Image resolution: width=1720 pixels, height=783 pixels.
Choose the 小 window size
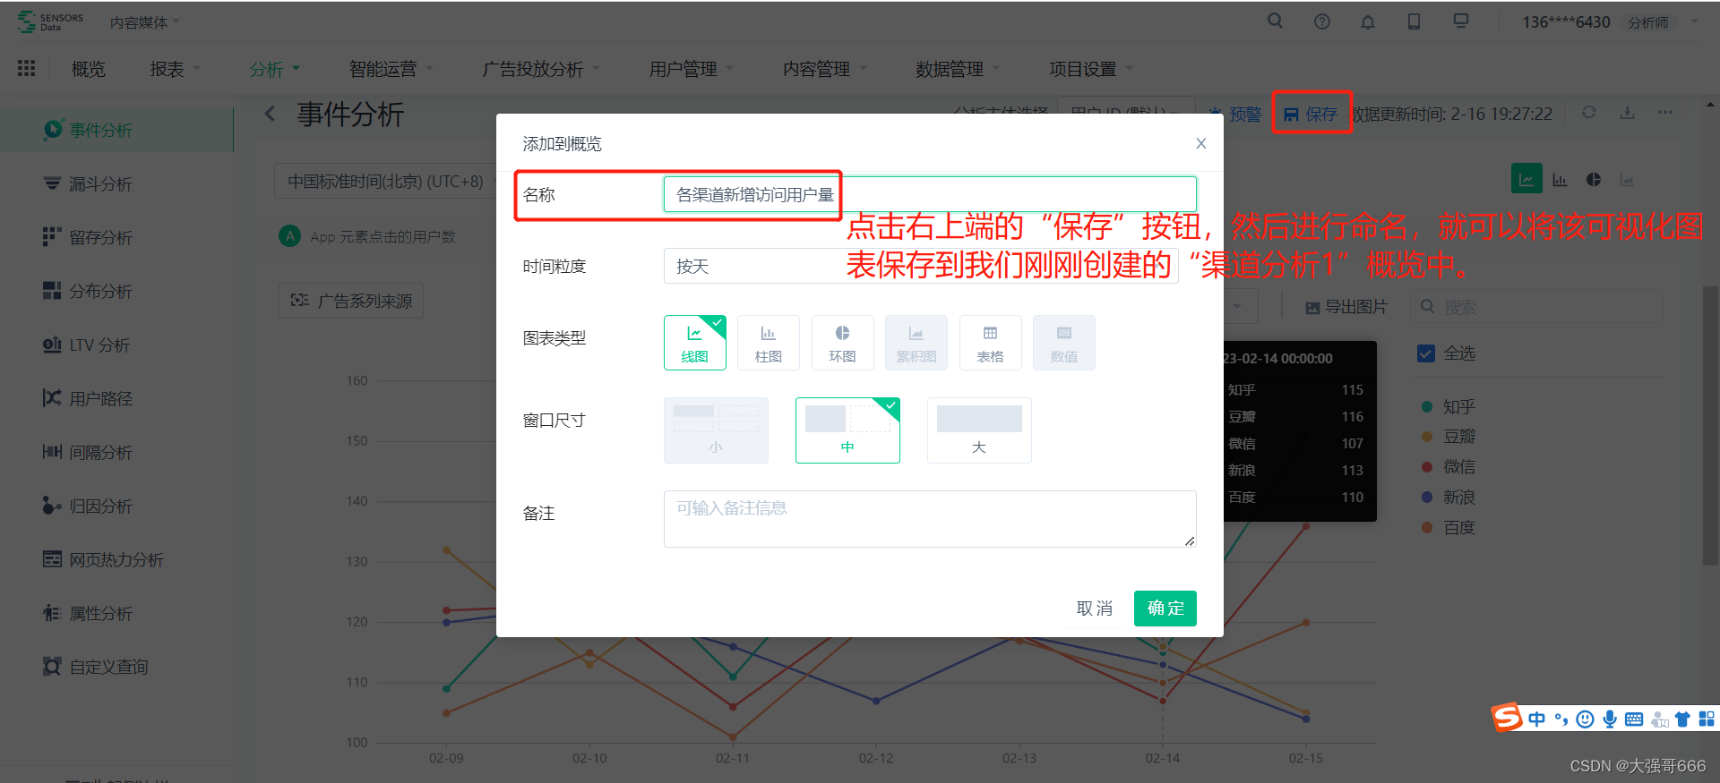pos(716,430)
